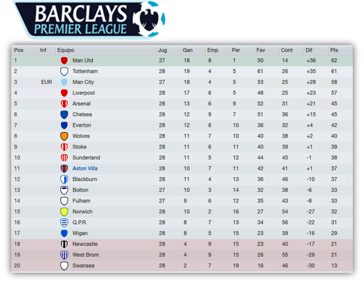The width and height of the screenshot is (364, 284).
Task: Select the Newcastle black striped shield icon
Action: [64, 244]
